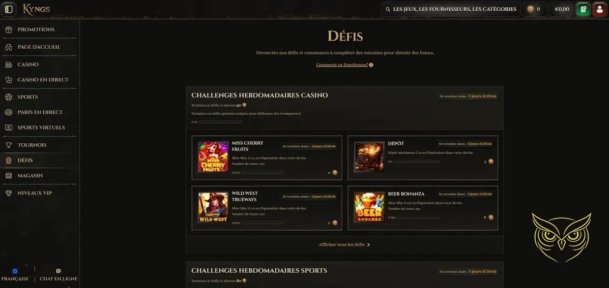Click the Promotions gift icon
The width and height of the screenshot is (609, 288).
tap(9, 29)
